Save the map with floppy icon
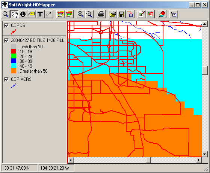The width and height of the screenshot is (210, 173). tap(121, 14)
